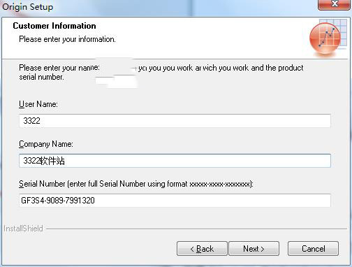This screenshot has width=352, height=267.
Task: Click the 'User Name:' label
Action: 38,104
